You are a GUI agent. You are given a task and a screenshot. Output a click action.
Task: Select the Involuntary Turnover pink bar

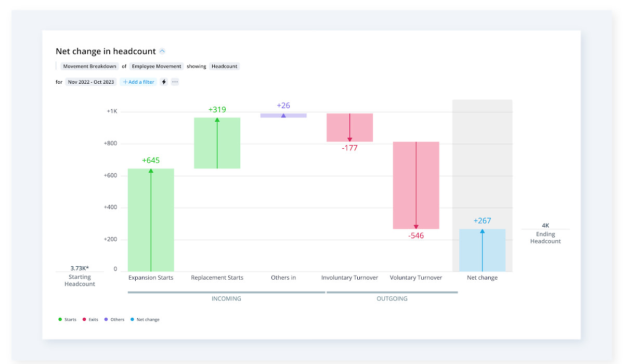point(350,127)
